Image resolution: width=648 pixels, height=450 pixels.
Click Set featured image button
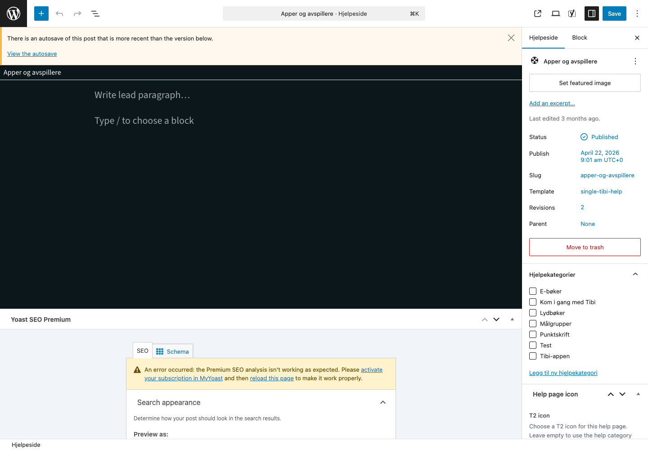[x=585, y=83]
